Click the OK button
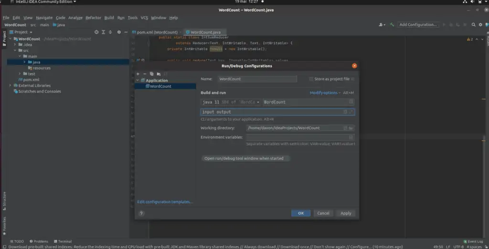 pos(300,213)
